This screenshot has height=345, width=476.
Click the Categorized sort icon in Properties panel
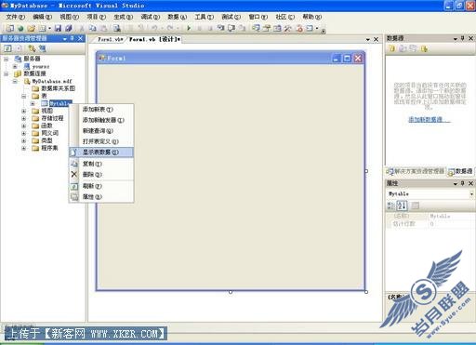(391, 206)
